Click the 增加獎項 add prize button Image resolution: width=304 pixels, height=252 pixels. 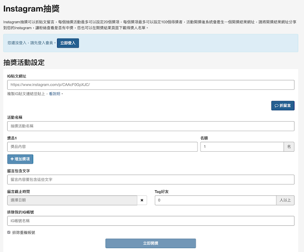tap(20, 159)
